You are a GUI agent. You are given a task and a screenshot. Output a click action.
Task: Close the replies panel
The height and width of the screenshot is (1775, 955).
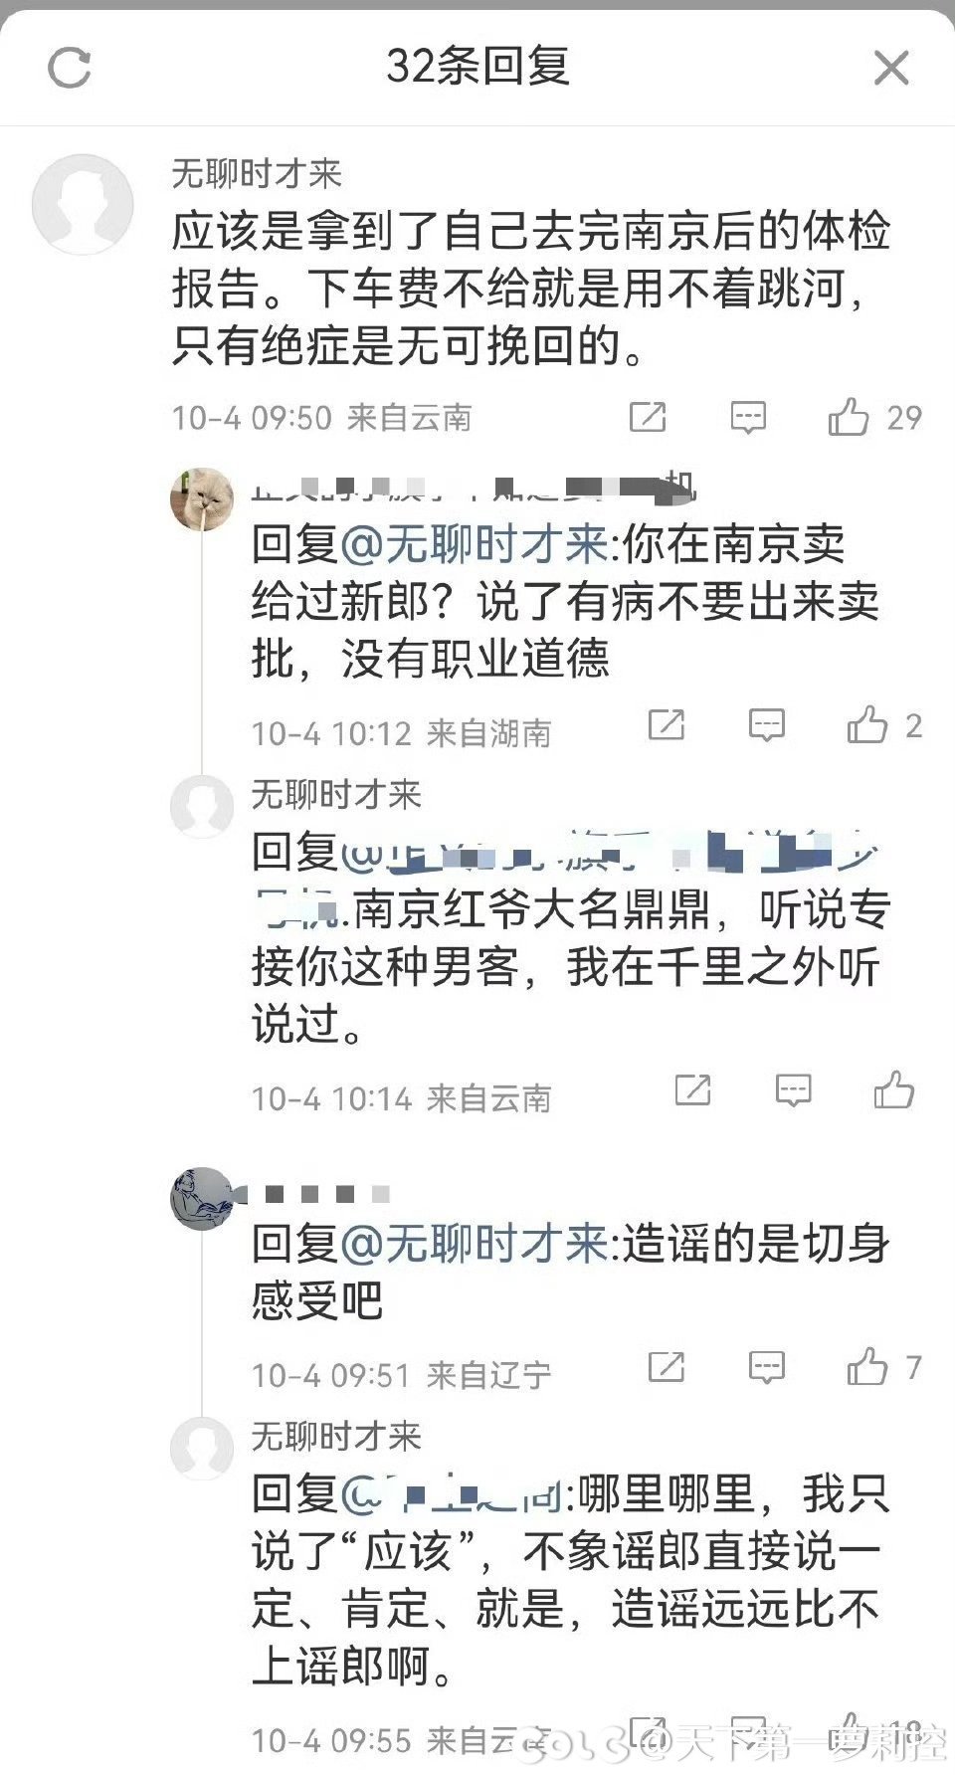(890, 68)
